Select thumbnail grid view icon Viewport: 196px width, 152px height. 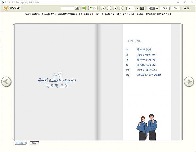coord(25,143)
